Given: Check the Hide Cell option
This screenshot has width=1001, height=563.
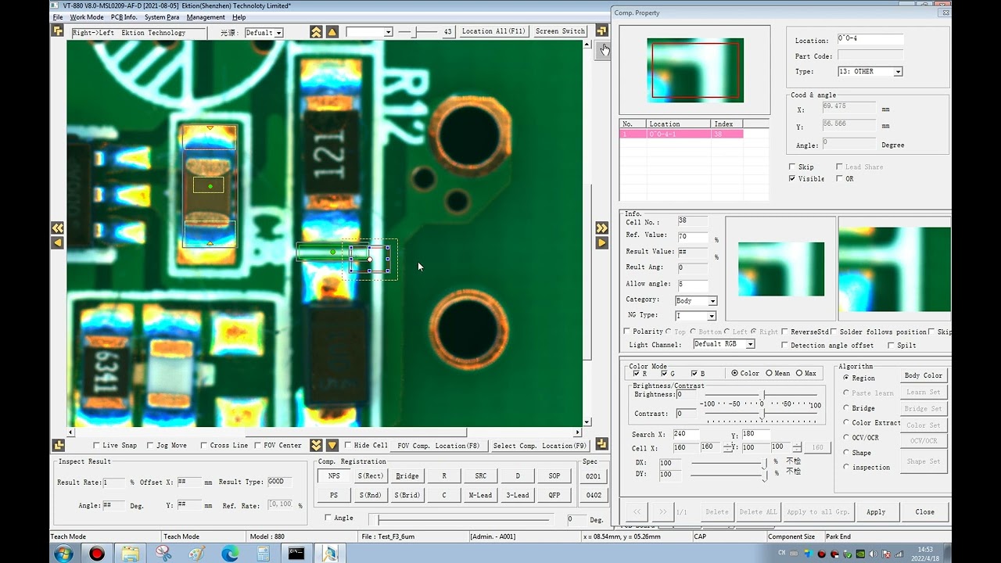Looking at the screenshot, I should pyautogui.click(x=348, y=446).
